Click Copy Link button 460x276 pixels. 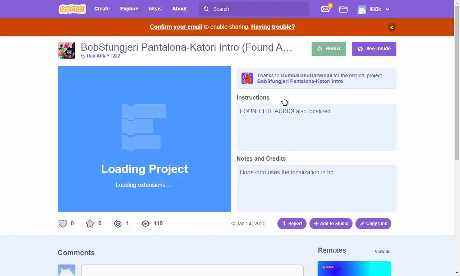[373, 224]
